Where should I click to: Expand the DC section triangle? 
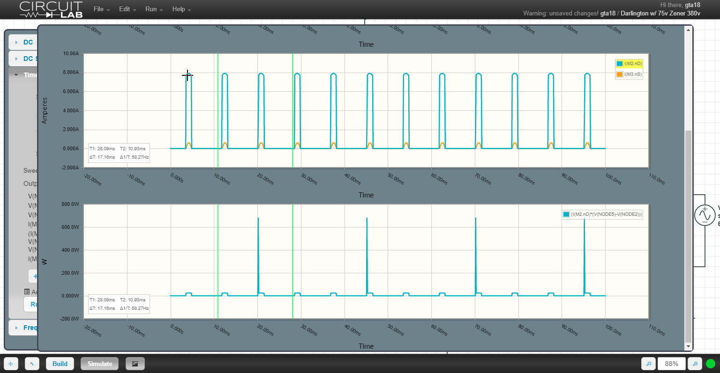[16, 42]
